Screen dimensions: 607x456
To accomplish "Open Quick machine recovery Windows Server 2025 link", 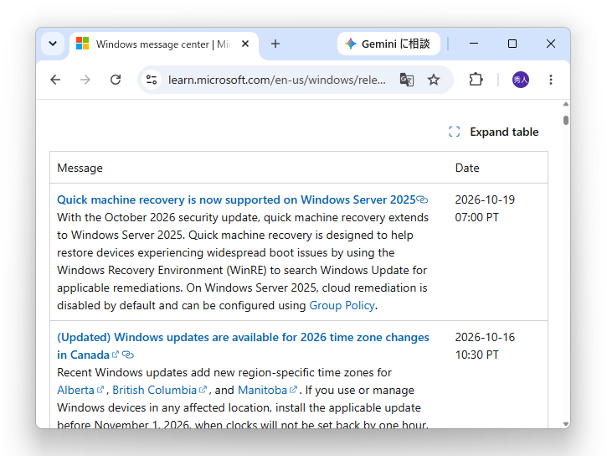I will pos(236,199).
